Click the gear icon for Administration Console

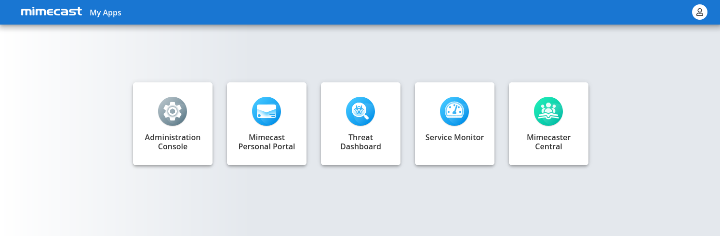pyautogui.click(x=173, y=112)
